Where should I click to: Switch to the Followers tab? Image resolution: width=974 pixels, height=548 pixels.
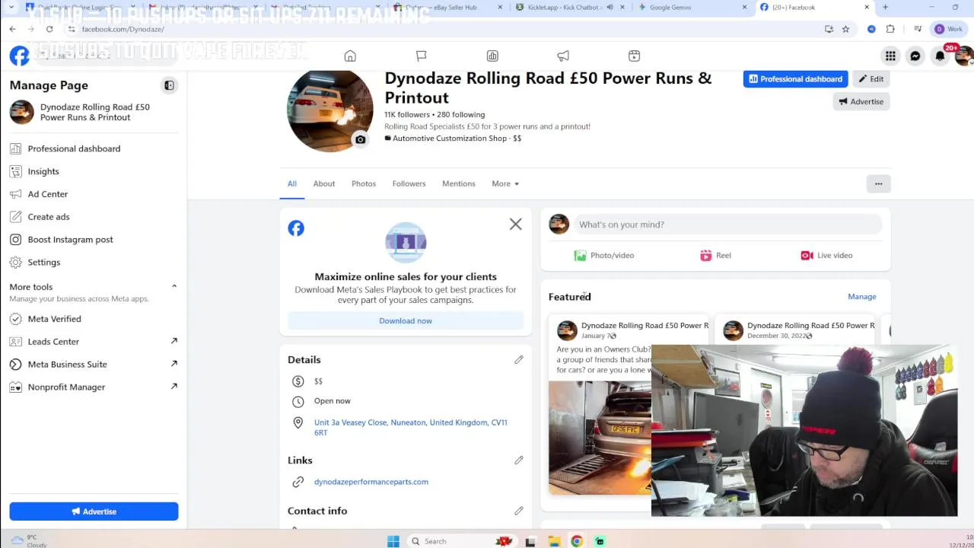coord(409,183)
